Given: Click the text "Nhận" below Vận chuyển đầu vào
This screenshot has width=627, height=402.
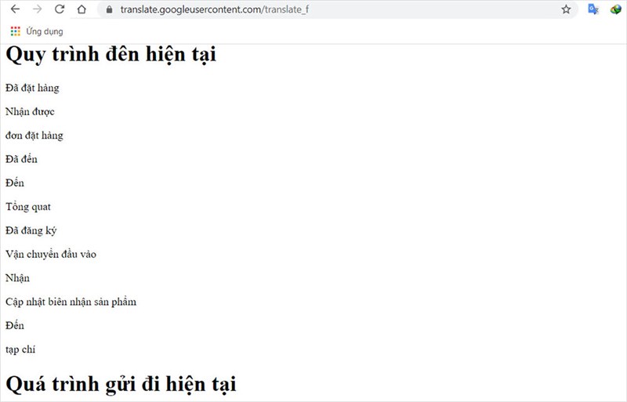Looking at the screenshot, I should pyautogui.click(x=17, y=278).
